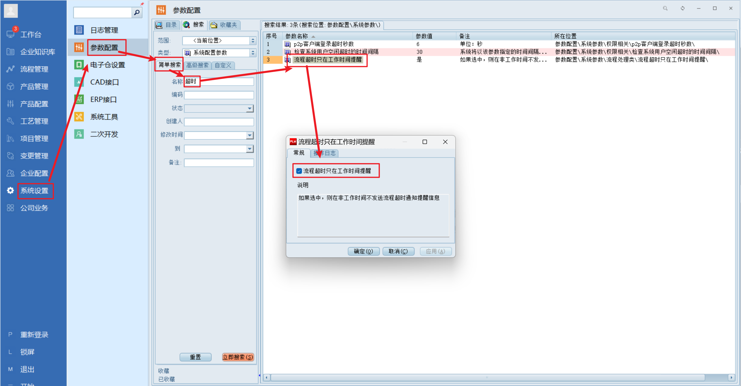Click the title bar refresh icon
Image resolution: width=741 pixels, height=386 pixels.
tap(683, 8)
